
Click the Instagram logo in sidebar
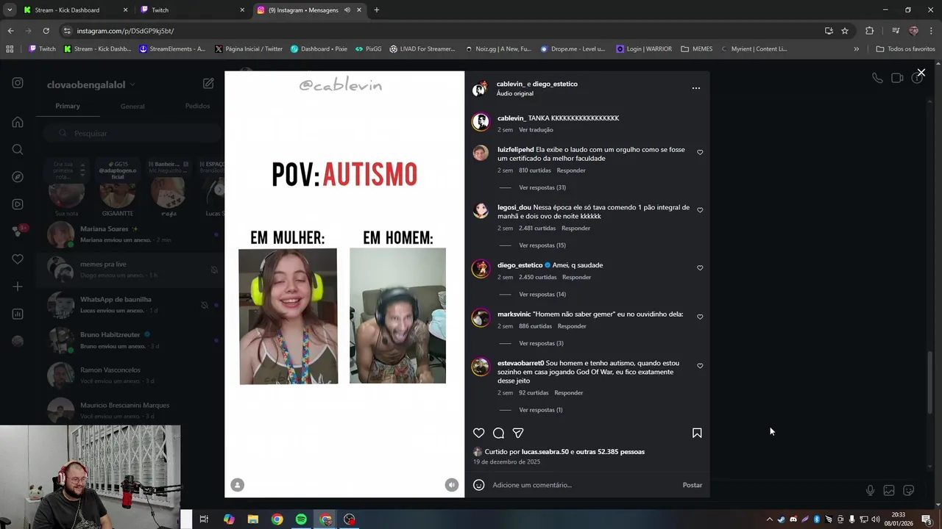[x=18, y=83]
